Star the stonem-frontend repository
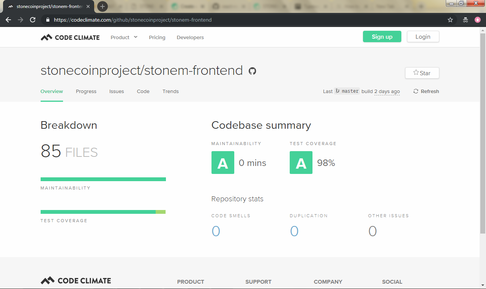486x289 pixels. coord(422,73)
